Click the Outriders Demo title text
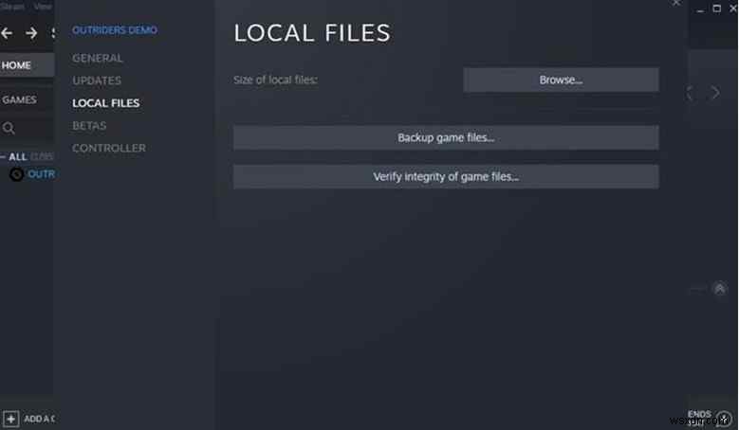Viewport: 739px width, 430px height. point(115,30)
